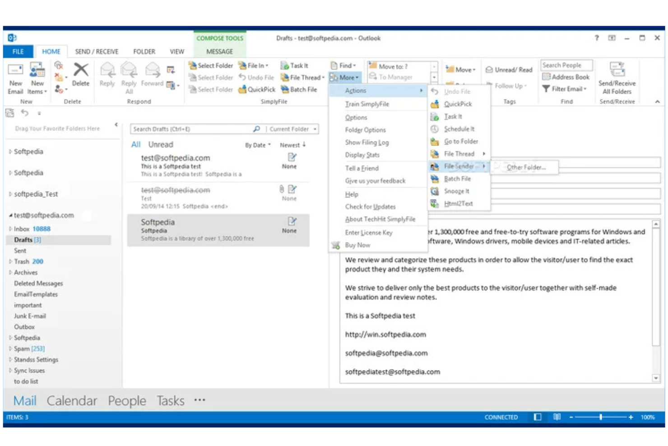668x446 pixels.
Task: Click Batch File in the SimplyFile group
Action: pyautogui.click(x=300, y=89)
